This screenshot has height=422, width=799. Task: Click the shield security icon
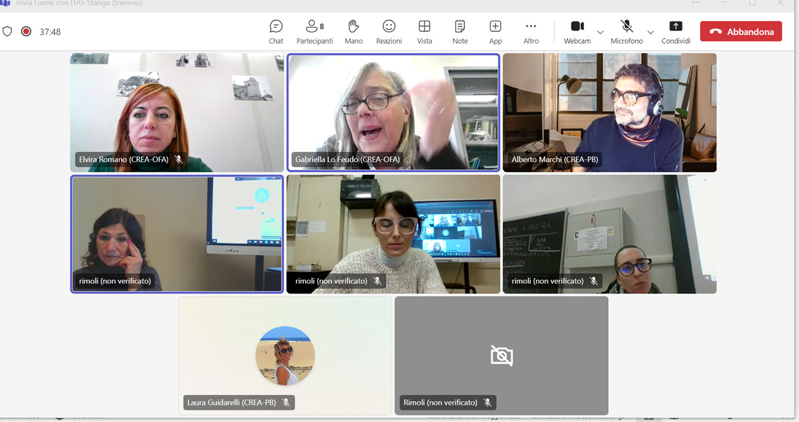8,31
